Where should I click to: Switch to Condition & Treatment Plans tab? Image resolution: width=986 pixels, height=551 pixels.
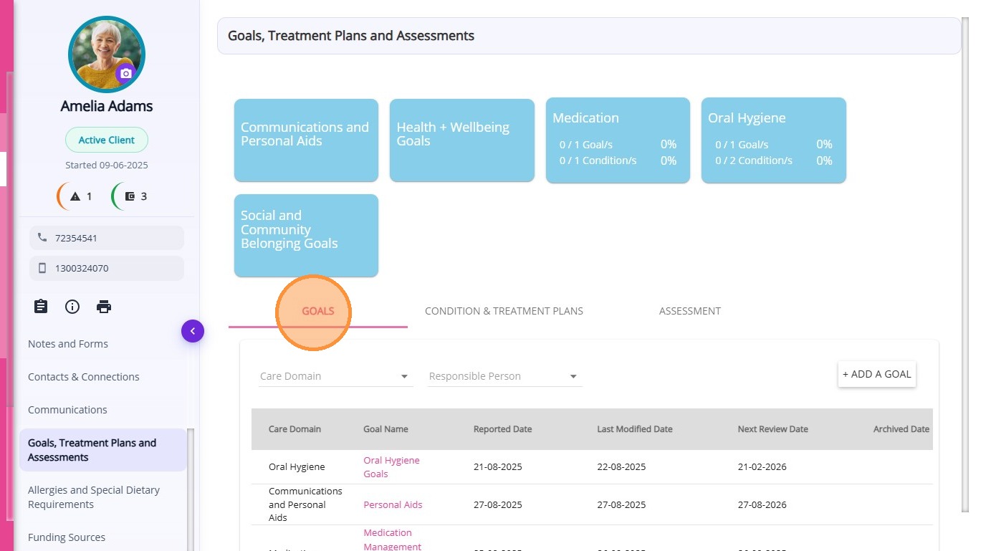(x=504, y=311)
